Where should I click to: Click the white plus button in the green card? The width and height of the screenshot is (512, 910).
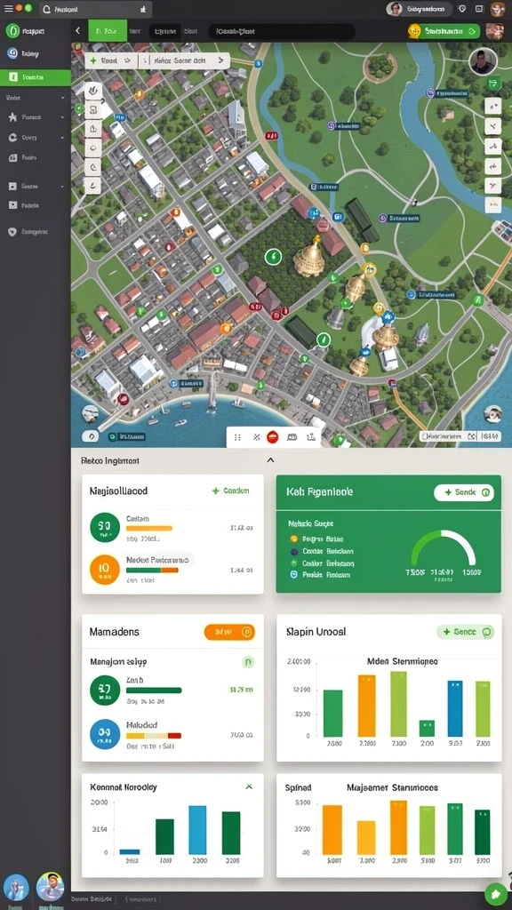tap(464, 492)
